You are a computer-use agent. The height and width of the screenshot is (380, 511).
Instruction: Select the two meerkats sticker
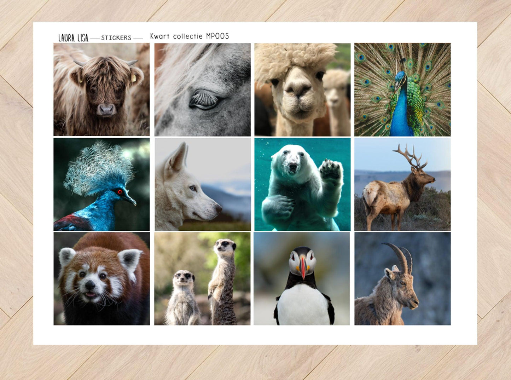[x=202, y=279]
